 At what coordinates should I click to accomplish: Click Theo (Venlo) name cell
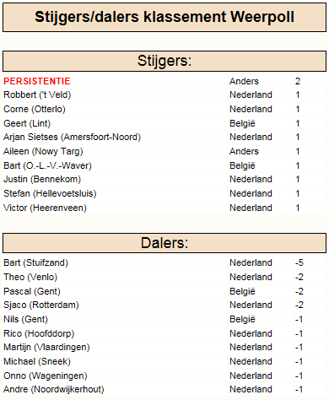tap(30, 277)
